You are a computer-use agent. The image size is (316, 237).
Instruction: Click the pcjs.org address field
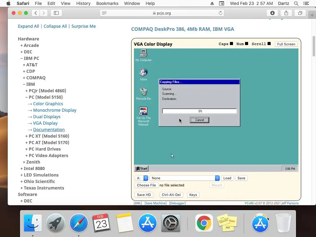click(x=162, y=13)
